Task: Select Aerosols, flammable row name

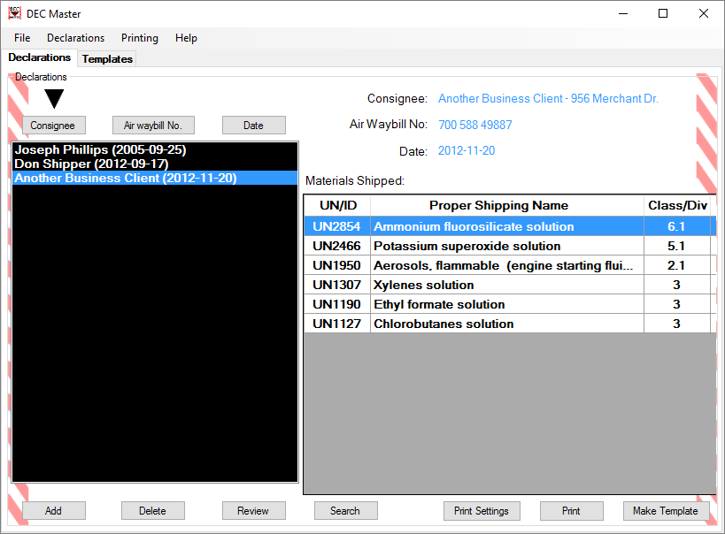Action: (507, 265)
